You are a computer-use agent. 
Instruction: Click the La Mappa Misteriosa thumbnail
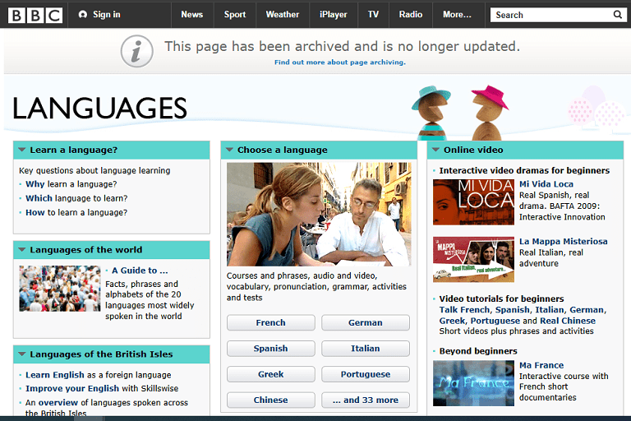click(473, 260)
